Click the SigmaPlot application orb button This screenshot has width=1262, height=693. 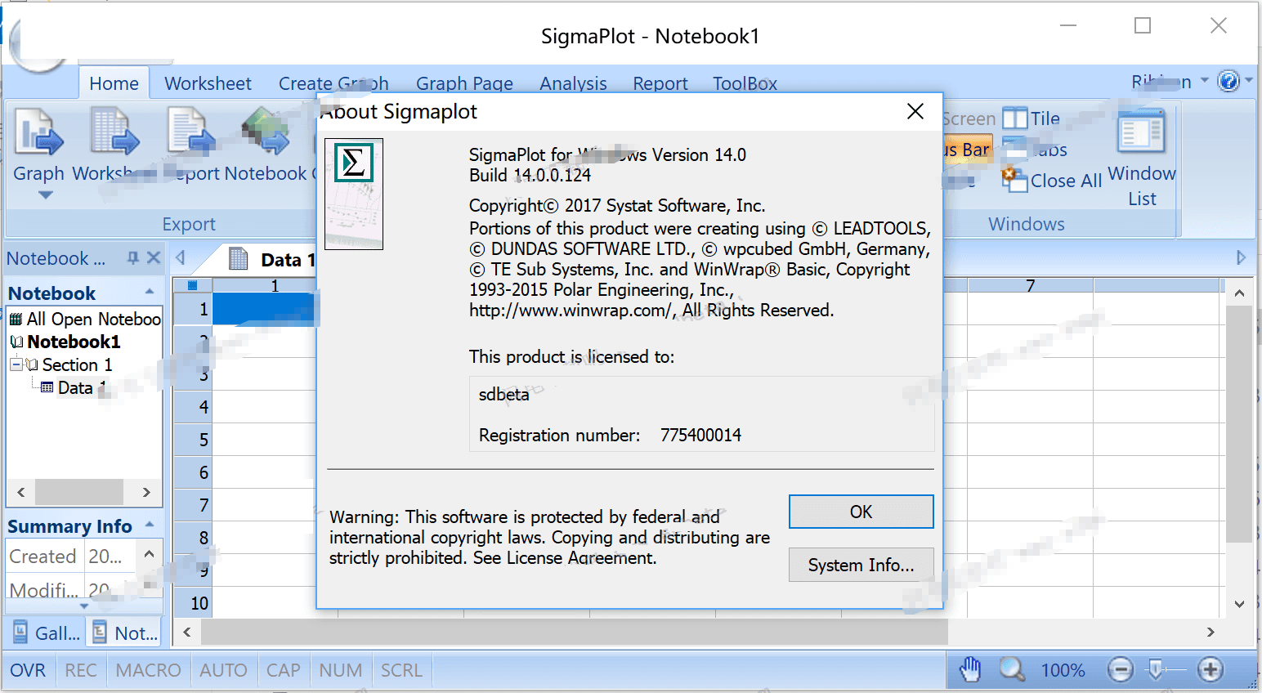pyautogui.click(x=38, y=47)
